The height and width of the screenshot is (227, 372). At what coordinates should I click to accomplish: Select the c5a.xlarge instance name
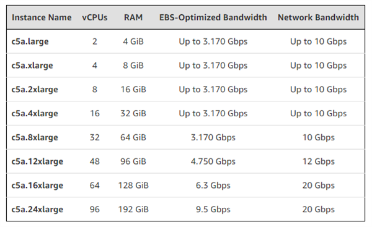(x=32, y=66)
